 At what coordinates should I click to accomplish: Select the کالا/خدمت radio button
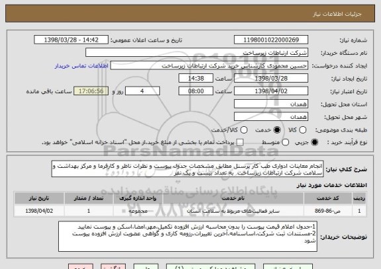(x=243, y=130)
